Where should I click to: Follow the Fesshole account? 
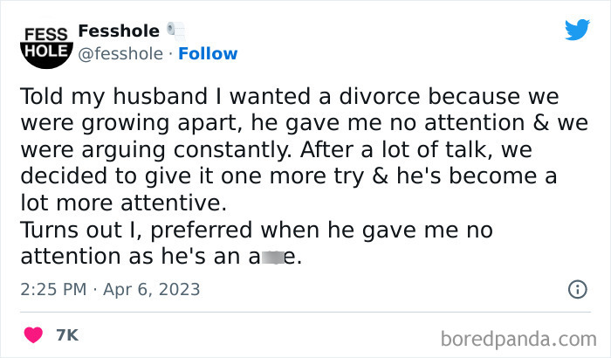pyautogui.click(x=208, y=53)
